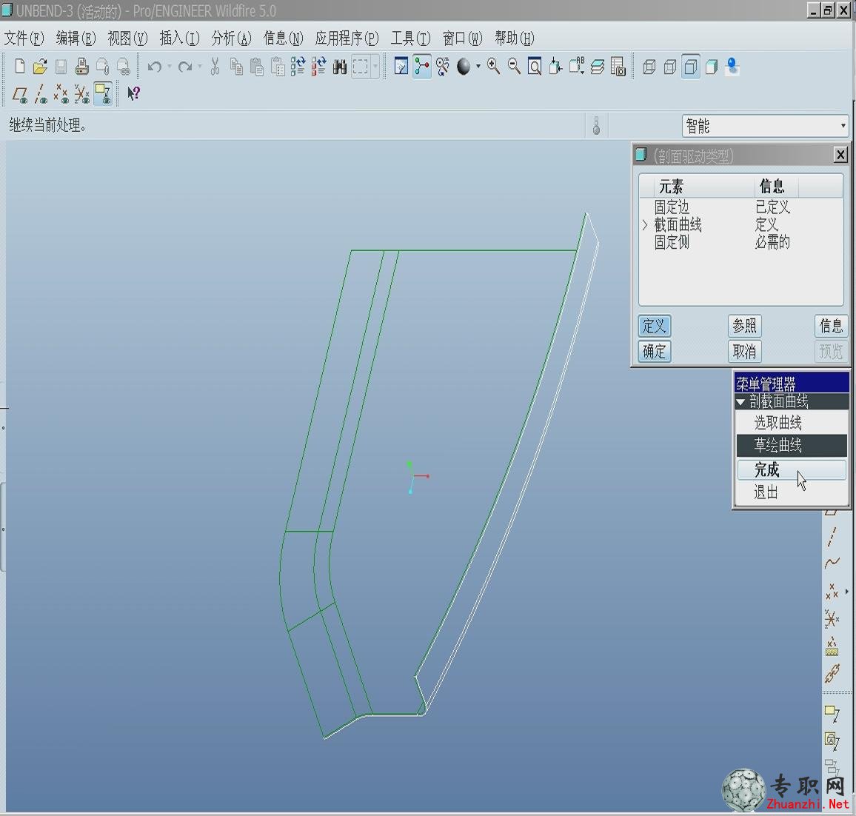Open the 信息(N) menu
The image size is (856, 816).
click(x=284, y=38)
